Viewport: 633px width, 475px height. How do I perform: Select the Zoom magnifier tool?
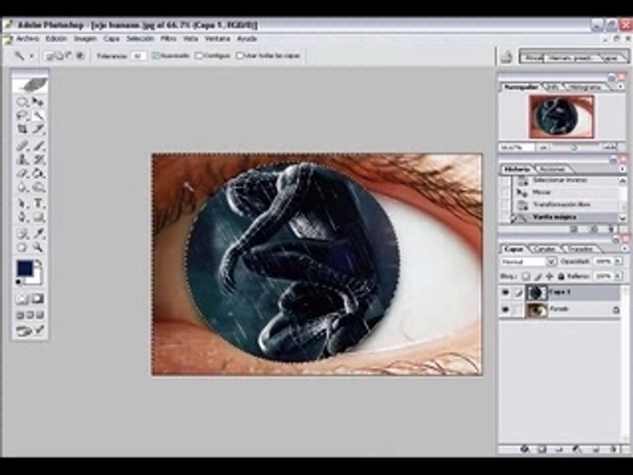(38, 247)
